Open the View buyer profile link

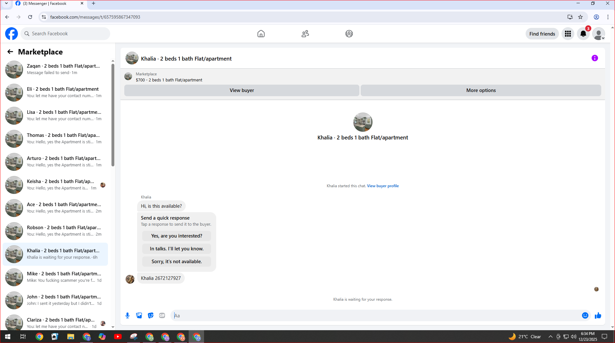(x=383, y=186)
